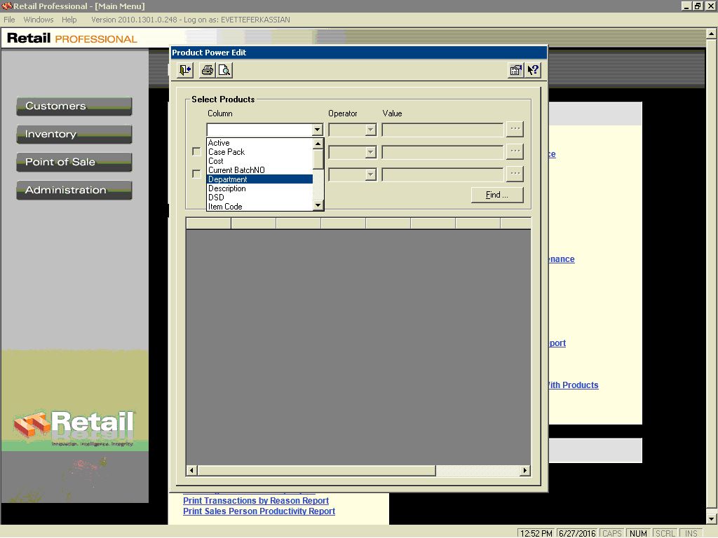Select Current BatchNO list entry
Viewport: 718px width, 538px height.
[259, 170]
